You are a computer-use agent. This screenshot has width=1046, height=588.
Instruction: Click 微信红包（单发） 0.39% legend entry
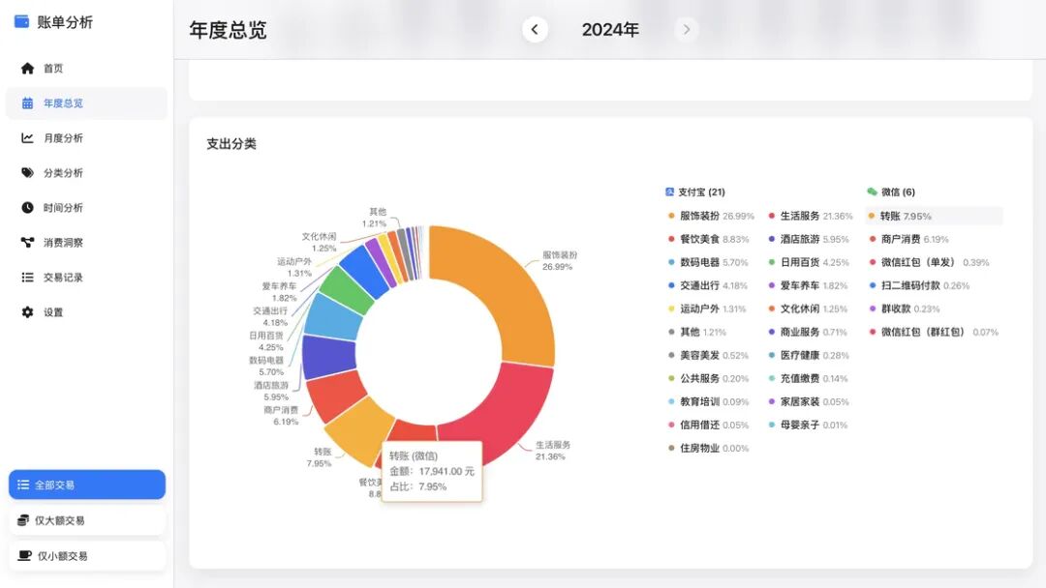[x=929, y=262]
